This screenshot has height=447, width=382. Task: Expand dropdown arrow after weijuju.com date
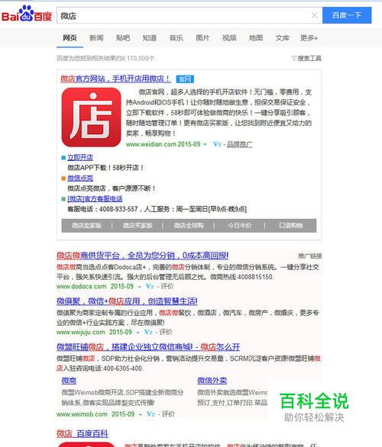pyautogui.click(x=138, y=332)
